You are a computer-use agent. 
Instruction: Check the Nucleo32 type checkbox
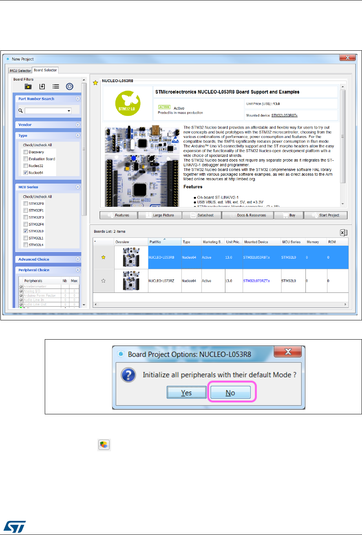coord(26,166)
